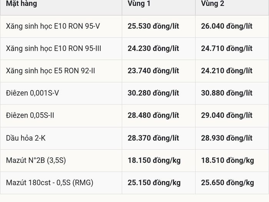
Task: Click the 18.510 đồng/kg price
Action: coord(227,161)
